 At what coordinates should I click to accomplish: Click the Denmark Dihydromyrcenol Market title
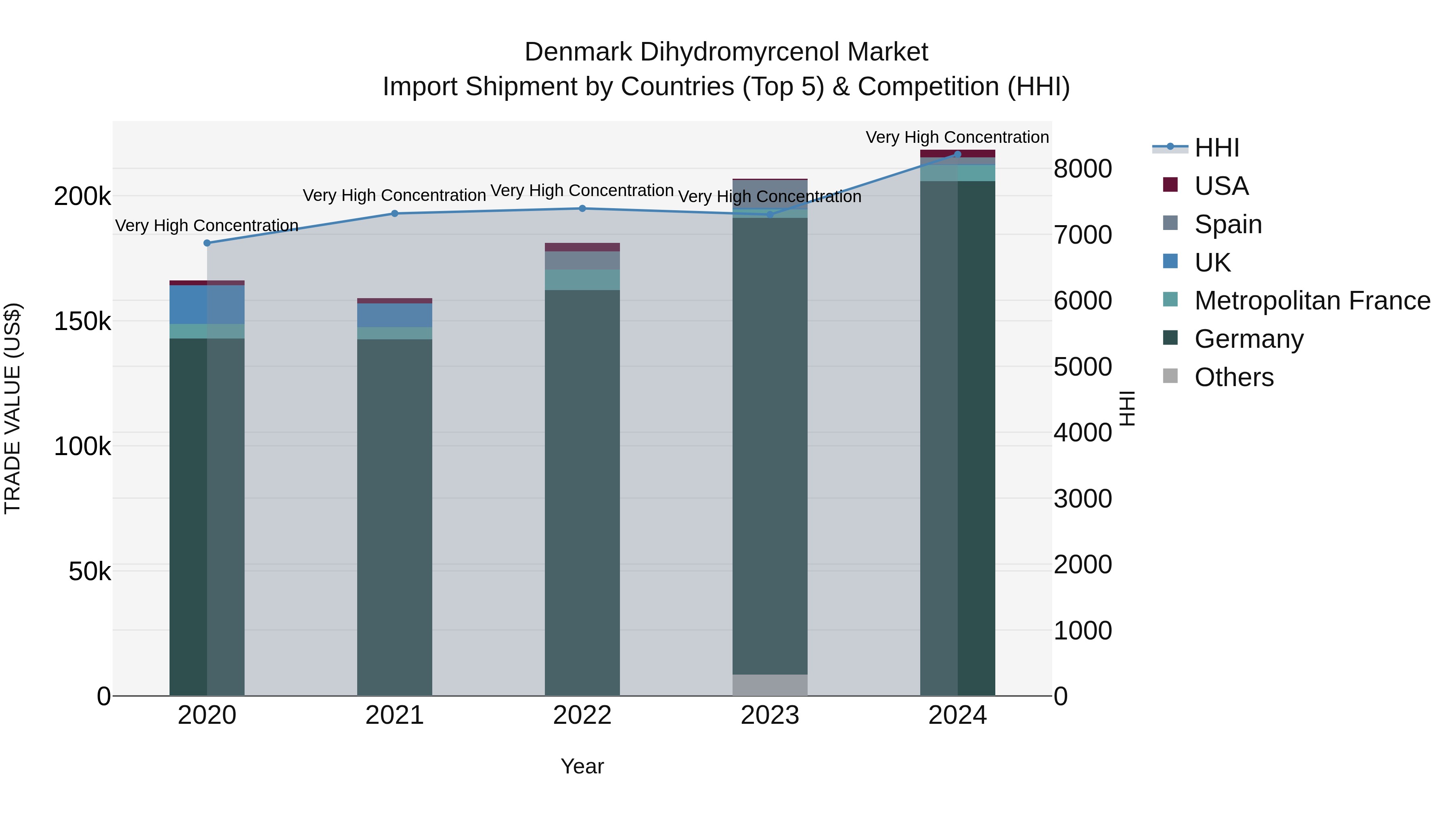click(726, 52)
